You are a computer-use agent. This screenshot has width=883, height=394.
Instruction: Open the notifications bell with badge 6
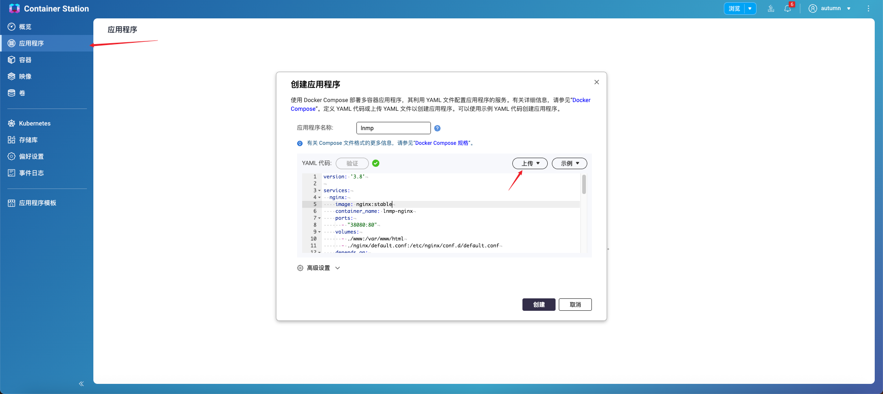coord(788,8)
